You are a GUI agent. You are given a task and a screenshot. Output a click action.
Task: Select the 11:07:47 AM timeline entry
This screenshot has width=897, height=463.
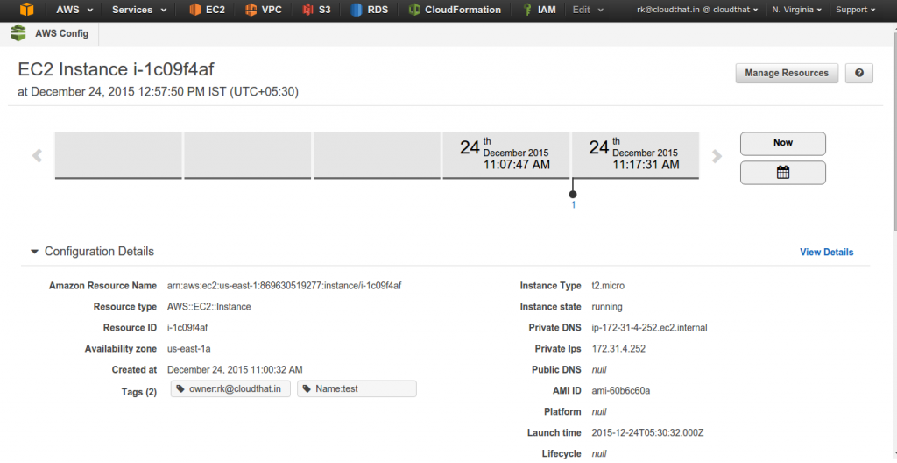pyautogui.click(x=505, y=155)
